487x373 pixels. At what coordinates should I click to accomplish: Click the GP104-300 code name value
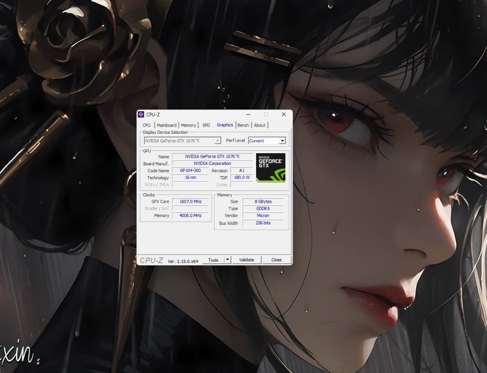pos(190,170)
